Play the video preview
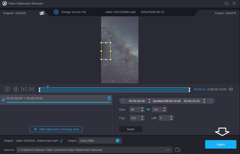240x154 pixels. (x=7, y=89)
